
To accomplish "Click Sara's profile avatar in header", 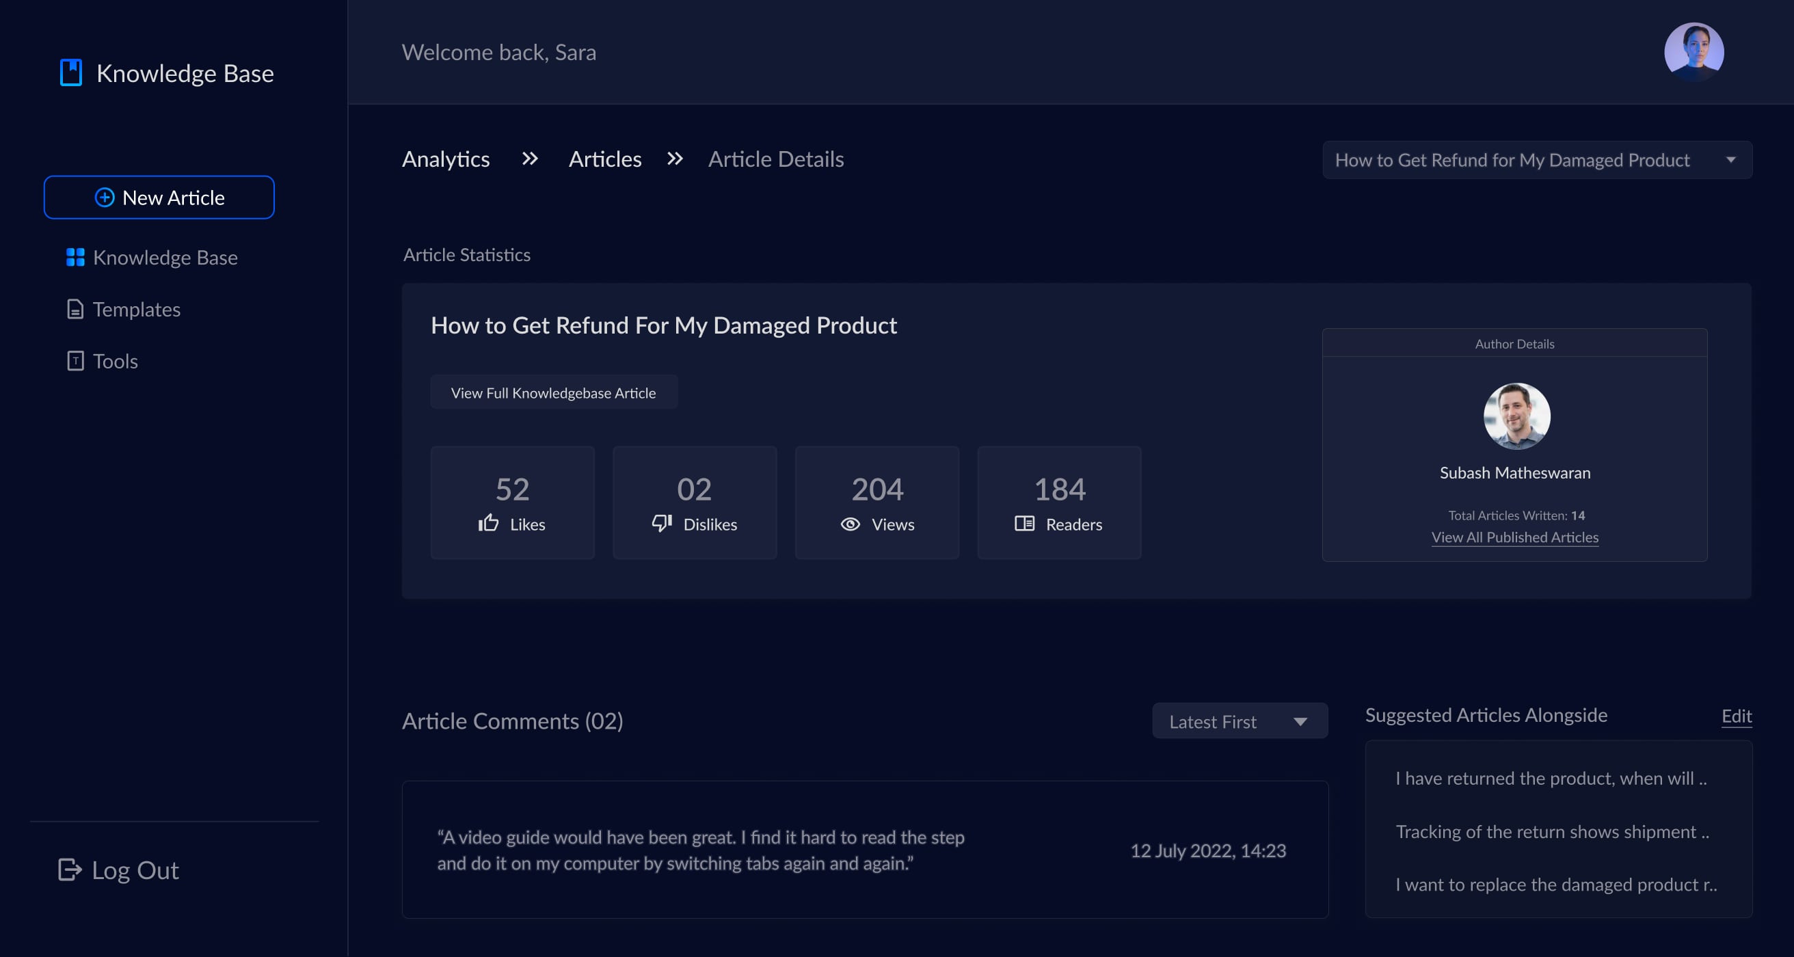I will tap(1693, 52).
